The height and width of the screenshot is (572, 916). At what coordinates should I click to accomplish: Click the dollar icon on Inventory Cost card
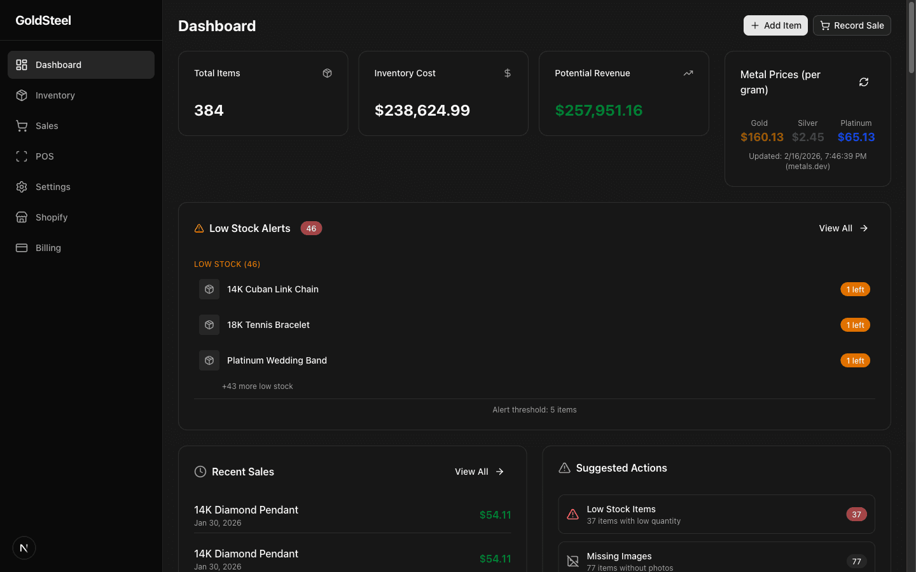(x=507, y=73)
